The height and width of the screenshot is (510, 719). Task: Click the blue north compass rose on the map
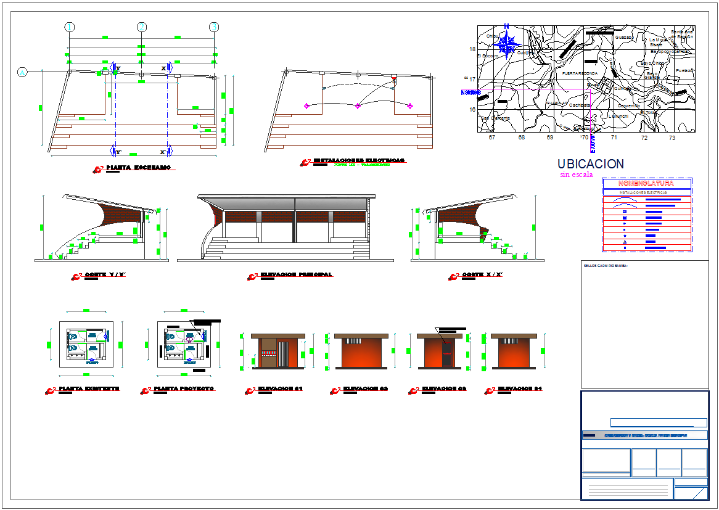pos(507,45)
